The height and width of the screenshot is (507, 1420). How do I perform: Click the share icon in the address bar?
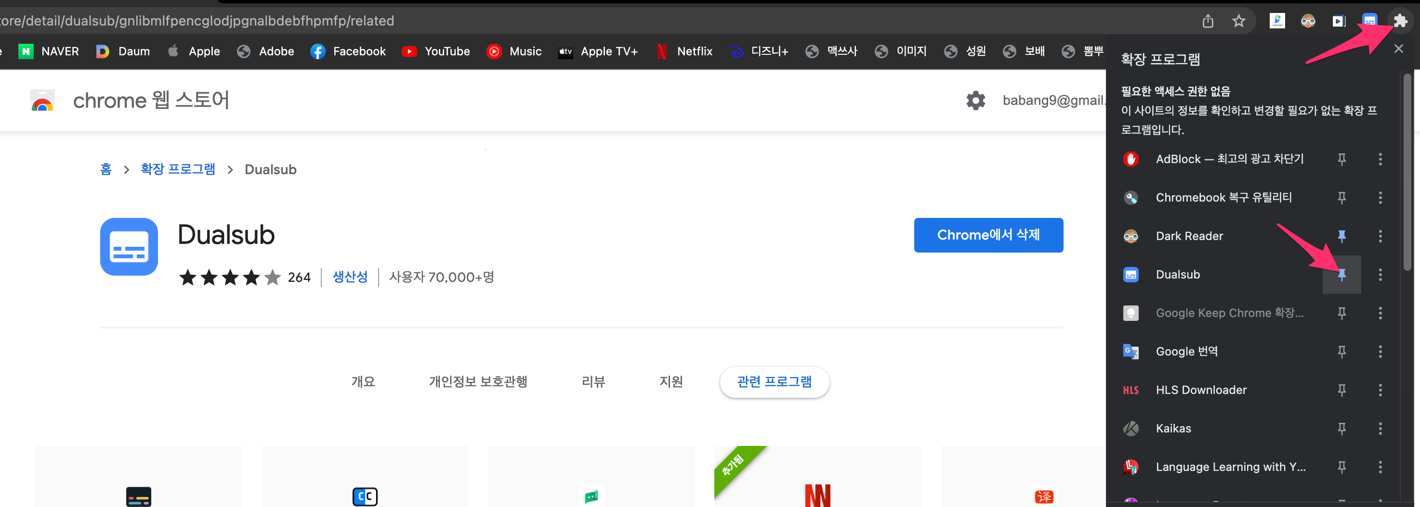(x=1208, y=21)
